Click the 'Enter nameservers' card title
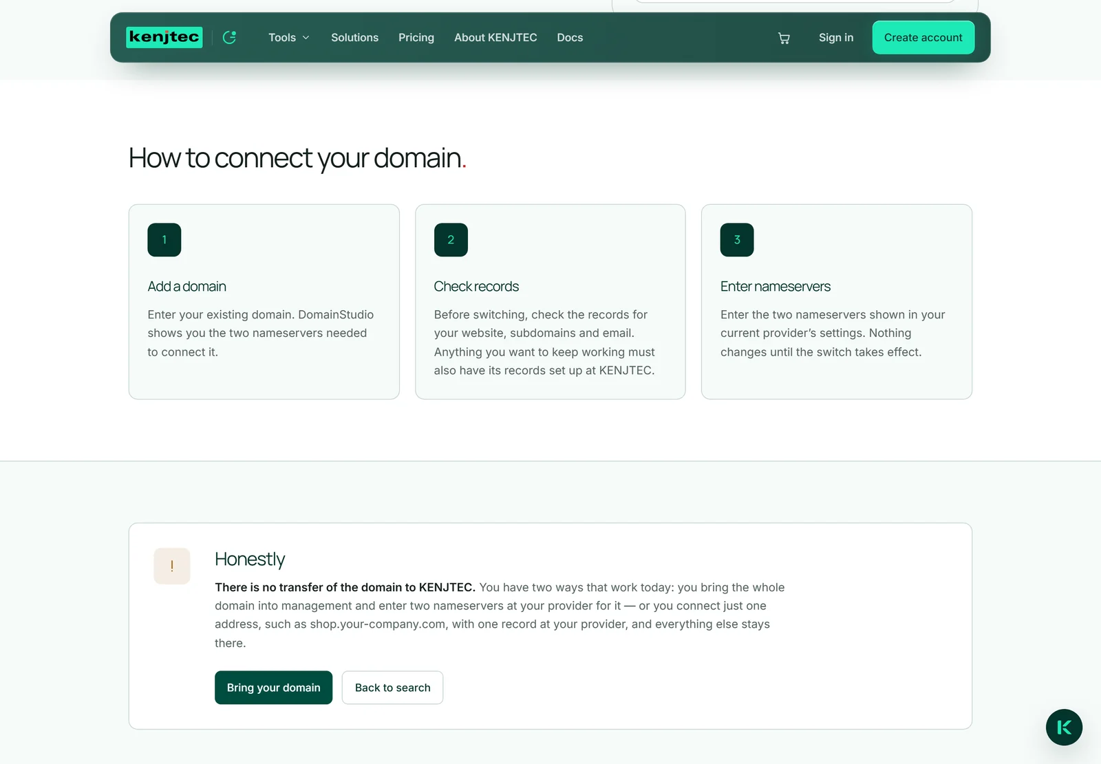Viewport: 1101px width, 764px height. coord(776,286)
